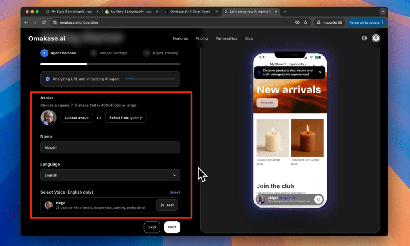410x246 pixels.
Task: Bookmark this page with the star icon
Action: [305, 22]
